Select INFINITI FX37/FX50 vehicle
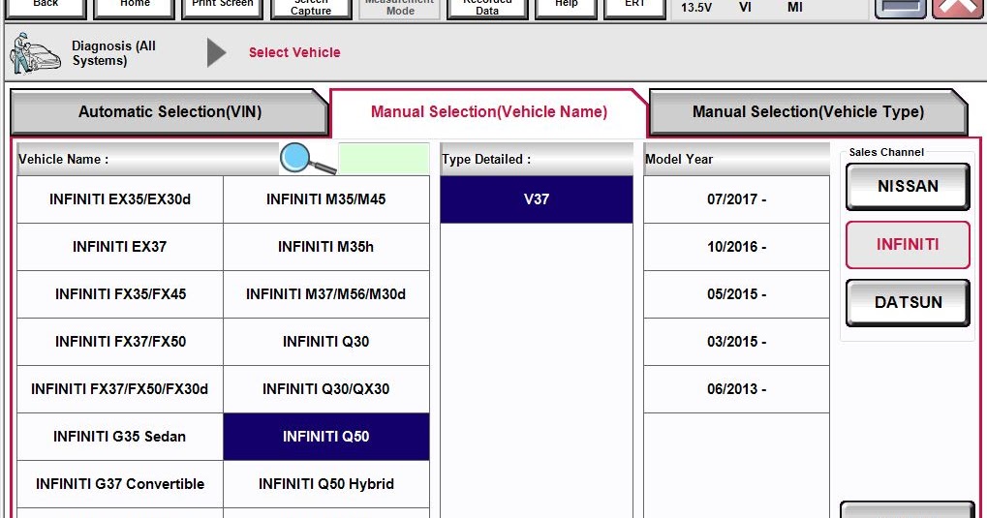987x518 pixels. [x=119, y=342]
